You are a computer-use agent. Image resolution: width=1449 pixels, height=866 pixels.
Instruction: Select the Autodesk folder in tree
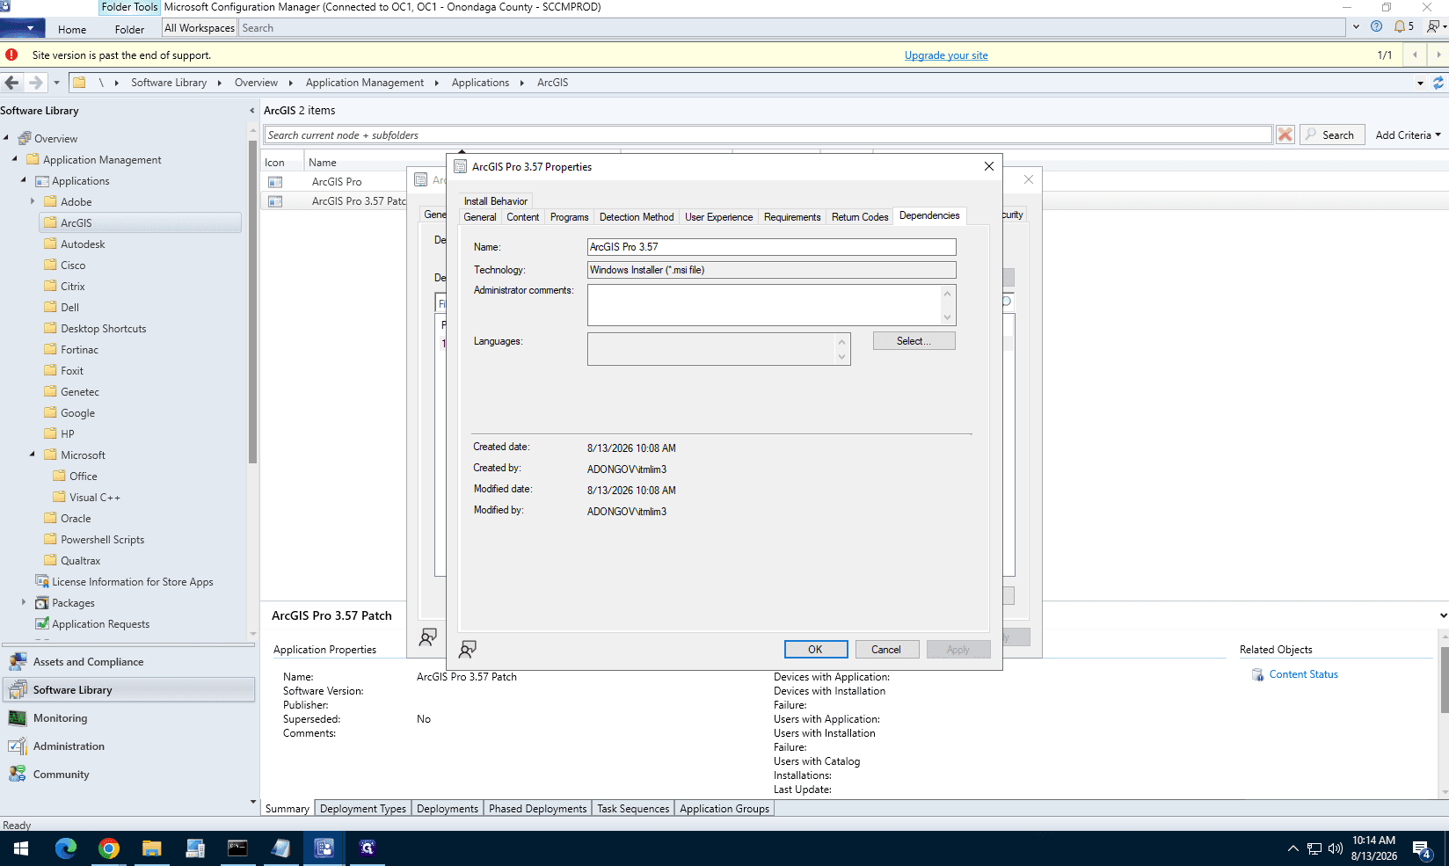(x=83, y=244)
